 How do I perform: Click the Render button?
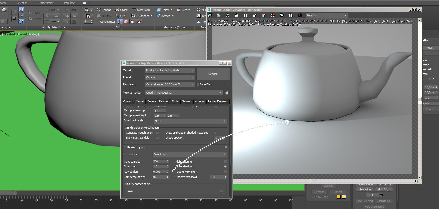pos(213,74)
